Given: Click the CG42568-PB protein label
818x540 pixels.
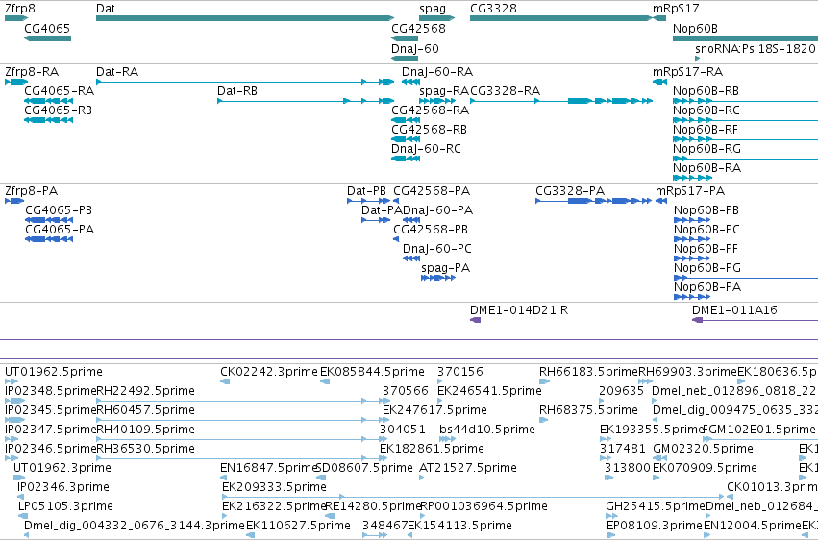Looking at the screenshot, I should click(431, 230).
